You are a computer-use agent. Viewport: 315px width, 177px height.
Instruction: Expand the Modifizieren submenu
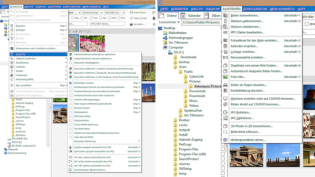coord(39,63)
